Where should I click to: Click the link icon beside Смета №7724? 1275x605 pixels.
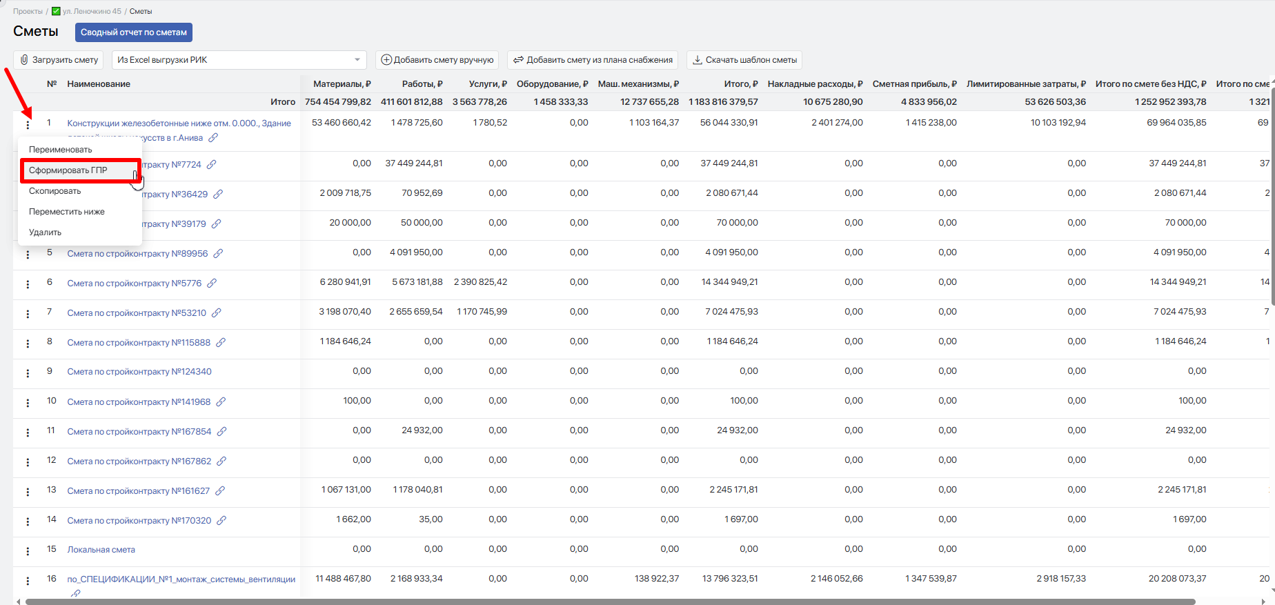click(212, 165)
